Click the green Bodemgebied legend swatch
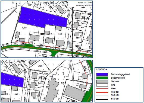144x103 pixels. pos(102,78)
